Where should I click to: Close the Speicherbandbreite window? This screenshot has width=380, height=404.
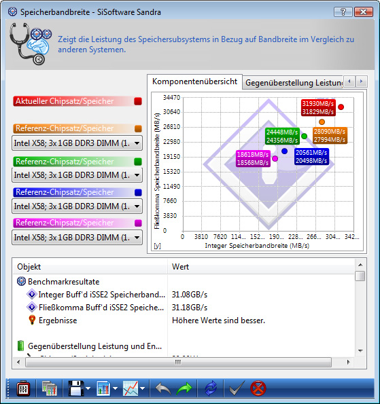pyautogui.click(x=364, y=12)
